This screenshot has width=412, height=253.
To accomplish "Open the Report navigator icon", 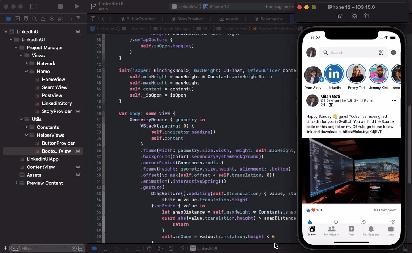I will tap(78, 19).
